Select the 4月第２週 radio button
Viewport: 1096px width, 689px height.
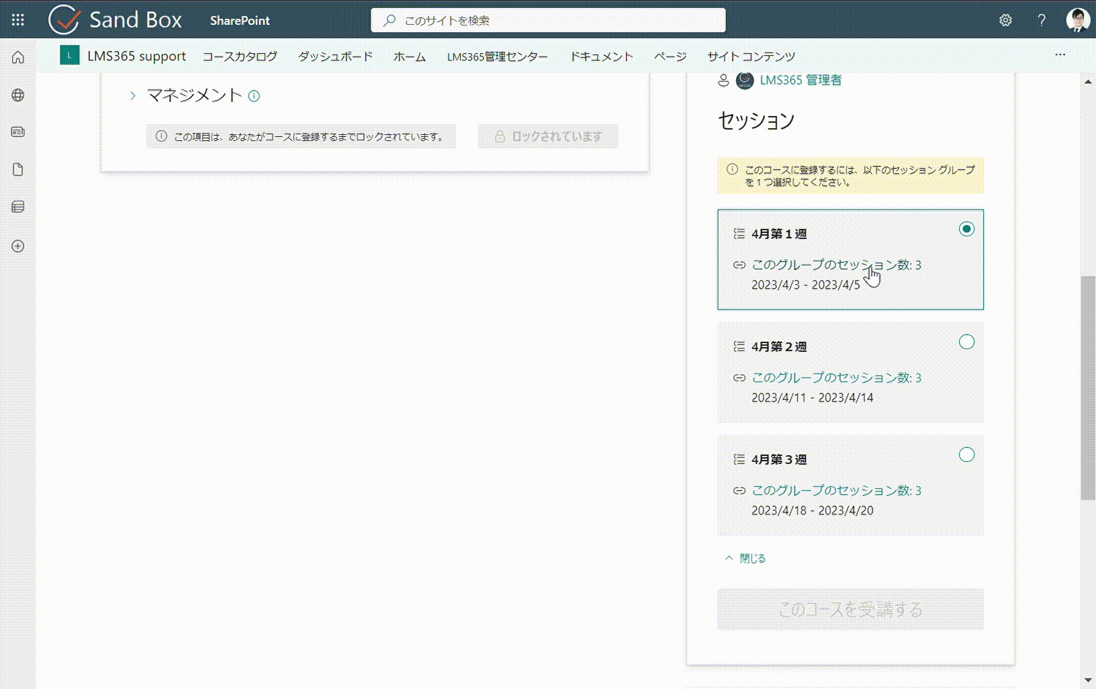[966, 342]
